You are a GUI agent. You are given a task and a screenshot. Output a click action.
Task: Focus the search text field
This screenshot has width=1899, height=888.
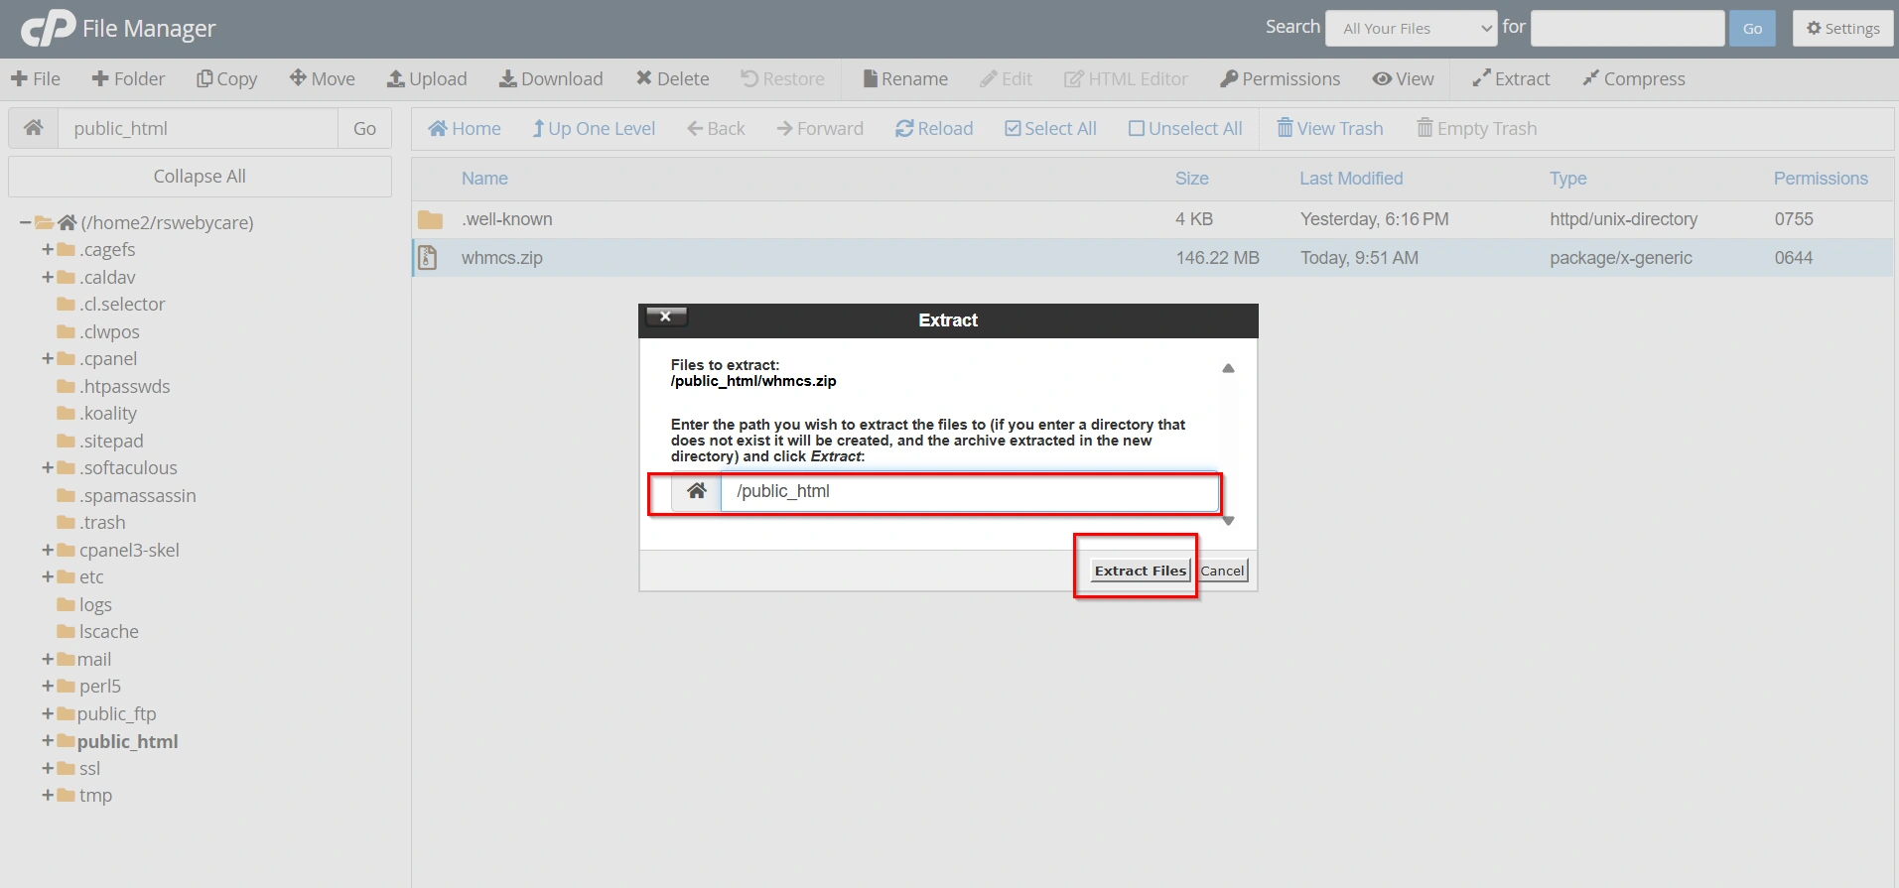(1627, 28)
